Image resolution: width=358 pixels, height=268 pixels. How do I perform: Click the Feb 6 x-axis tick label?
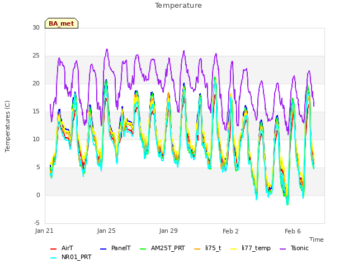293,231
